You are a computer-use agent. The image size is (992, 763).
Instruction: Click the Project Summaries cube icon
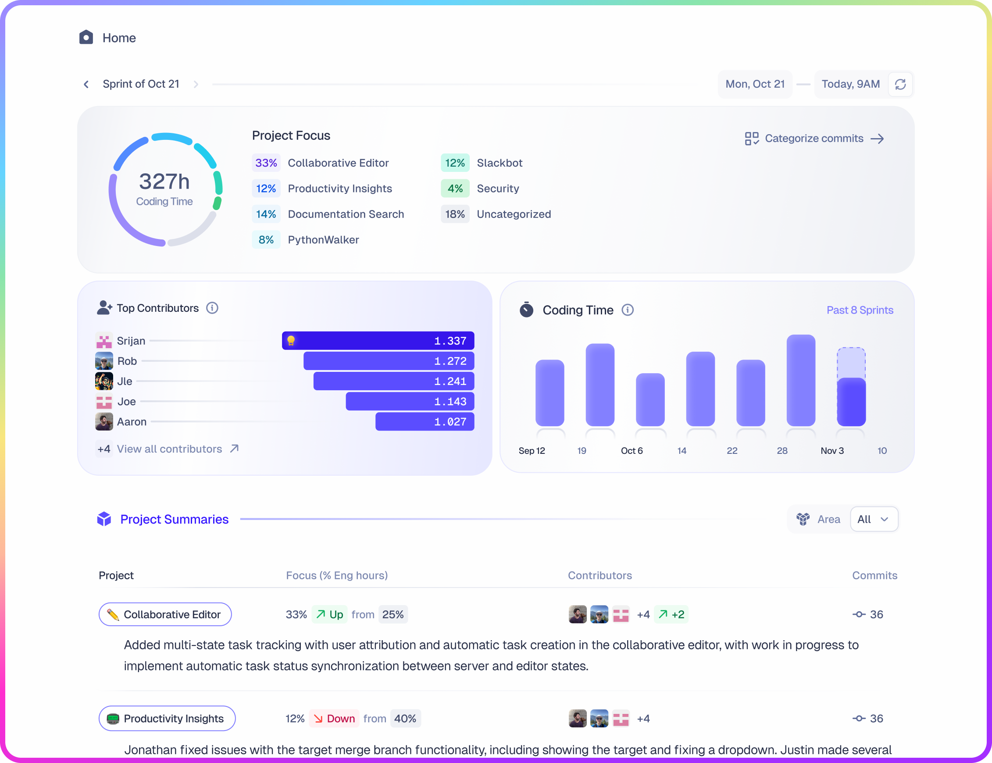coord(104,519)
